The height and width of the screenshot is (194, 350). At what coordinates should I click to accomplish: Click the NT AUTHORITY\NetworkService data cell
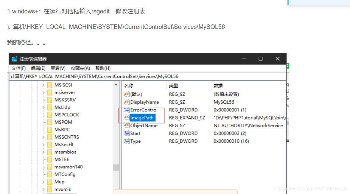[248, 125]
